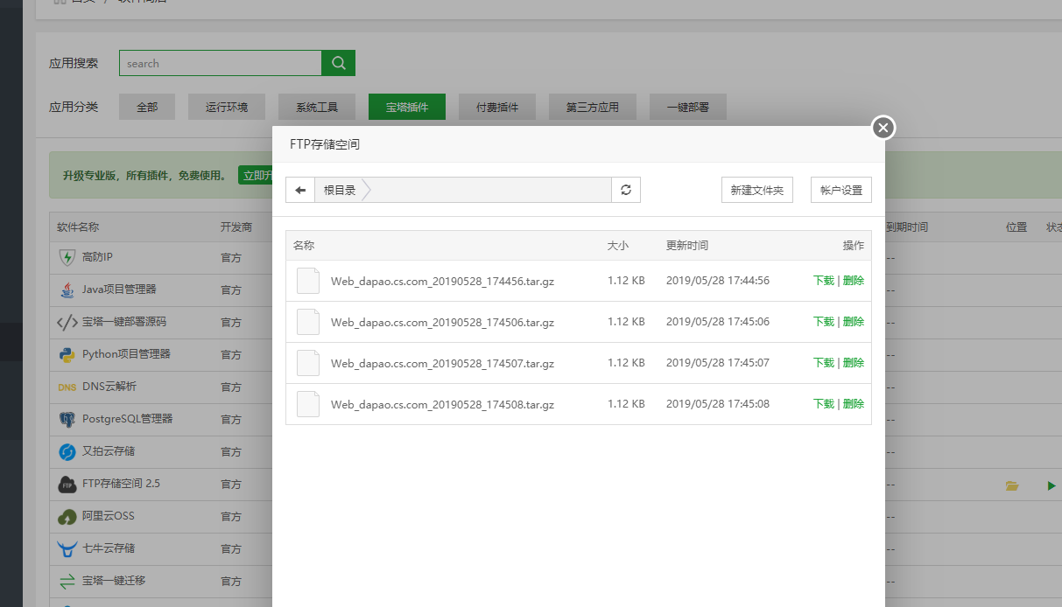Click the Python项目管理器 icon

coord(67,354)
